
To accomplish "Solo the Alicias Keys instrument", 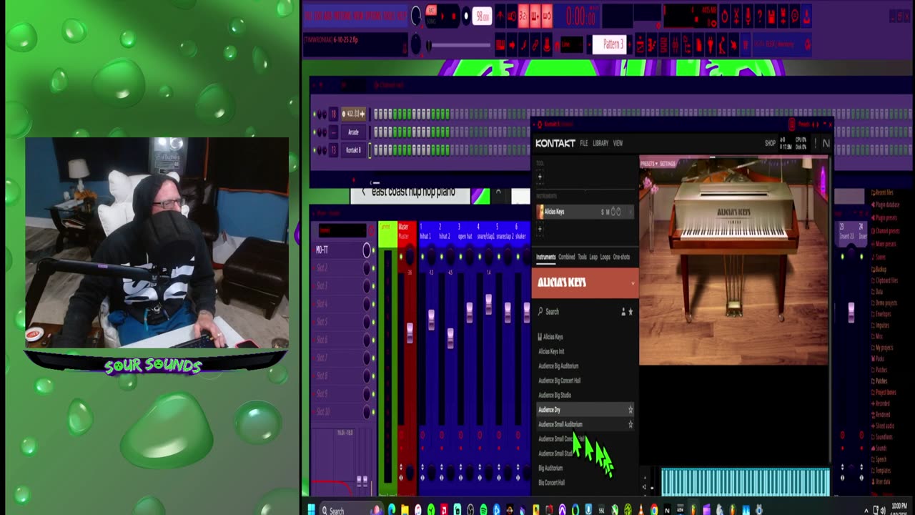I will (603, 212).
